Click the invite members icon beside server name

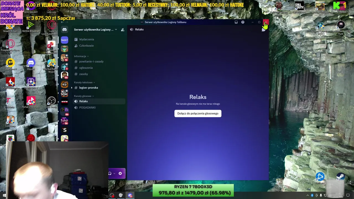click(123, 30)
